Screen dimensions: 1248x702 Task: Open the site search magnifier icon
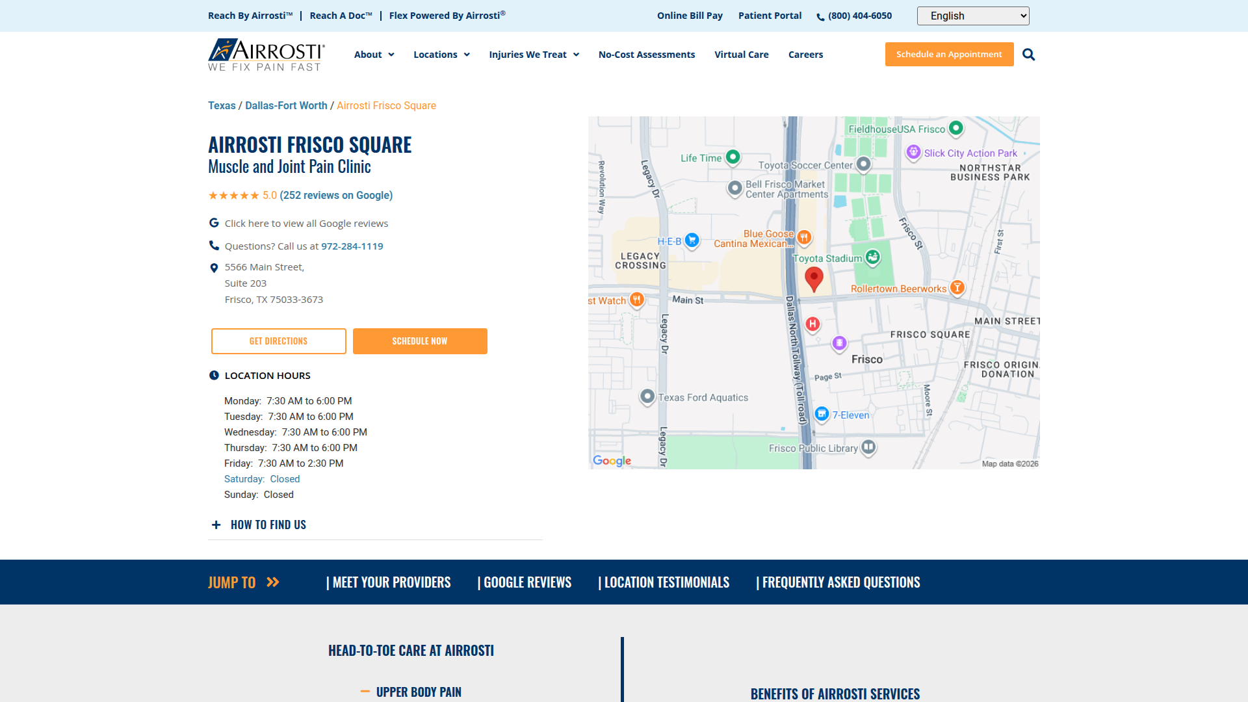(1028, 55)
